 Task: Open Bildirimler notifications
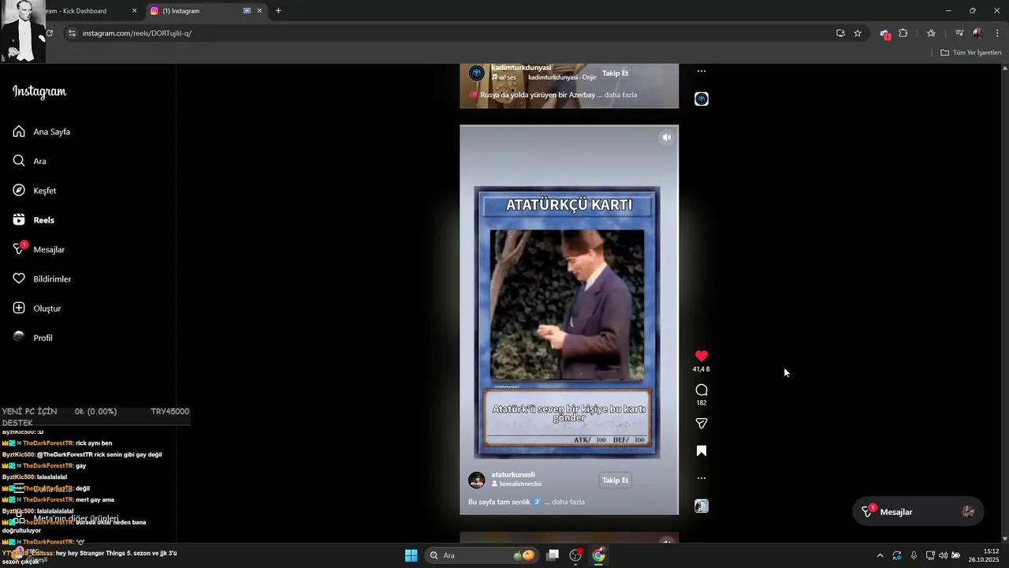tap(42, 279)
